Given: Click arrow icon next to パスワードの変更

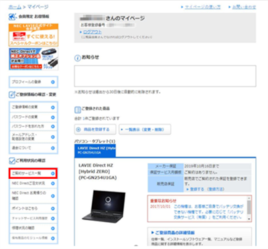Looking at the screenshot, I should click(x=53, y=117).
